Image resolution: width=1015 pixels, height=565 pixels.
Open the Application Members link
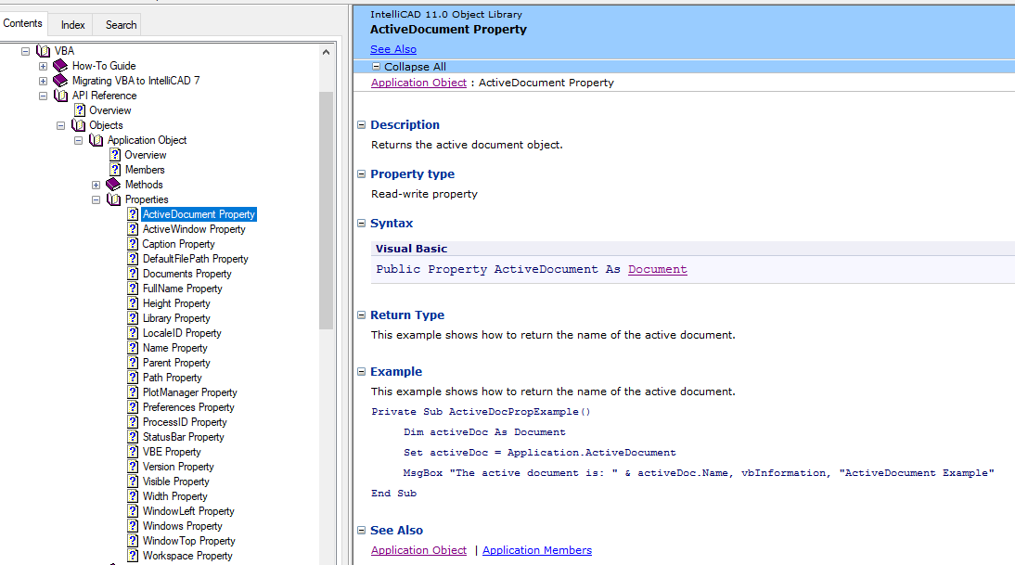pyautogui.click(x=536, y=550)
